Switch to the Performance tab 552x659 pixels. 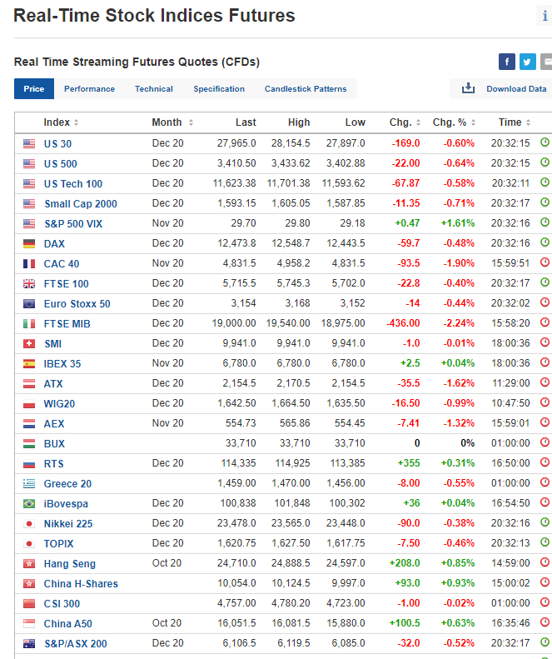point(89,89)
